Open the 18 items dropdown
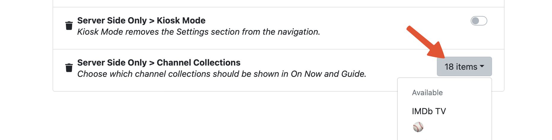The width and height of the screenshot is (552, 140). [464, 67]
